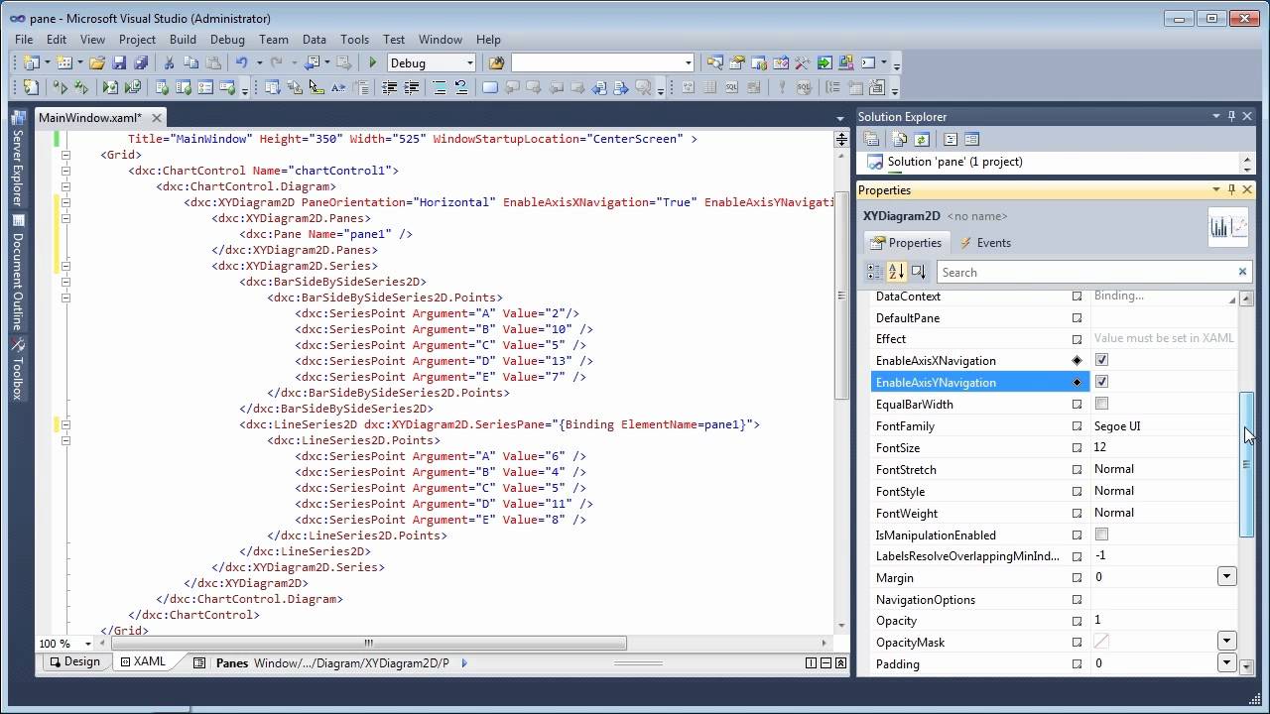Click the Properties panel vertical scrollbar thumb
This screenshot has height=714, width=1270.
[x=1247, y=465]
